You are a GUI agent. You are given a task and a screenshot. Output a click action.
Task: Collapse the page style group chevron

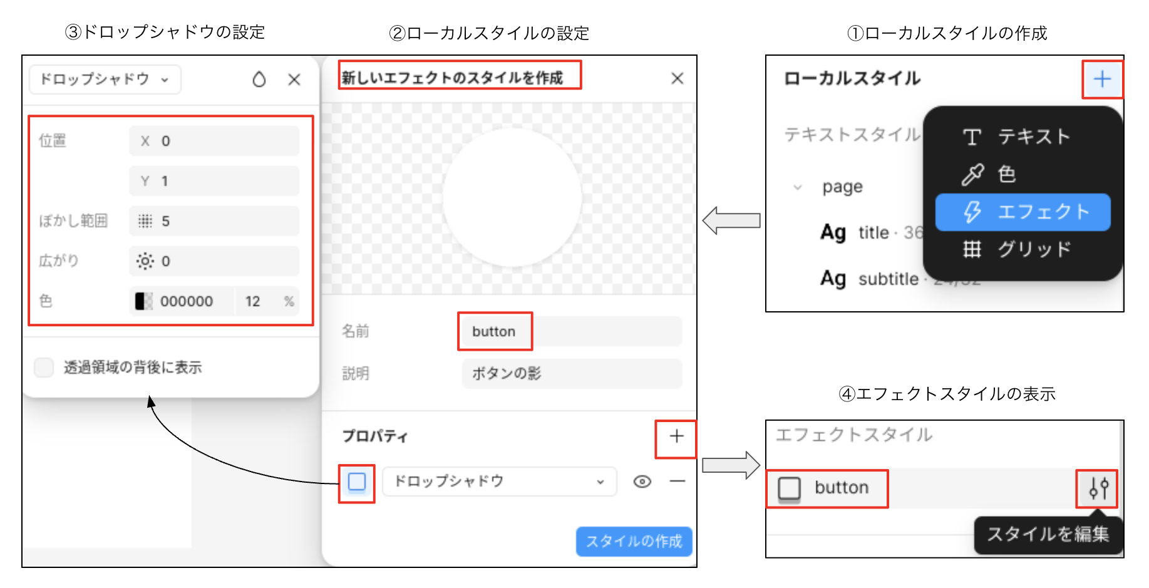point(798,187)
